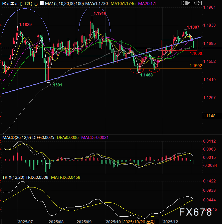222x224 pixels.
Task: Click the 2025/07 label on time axis
Action: tap(25, 221)
